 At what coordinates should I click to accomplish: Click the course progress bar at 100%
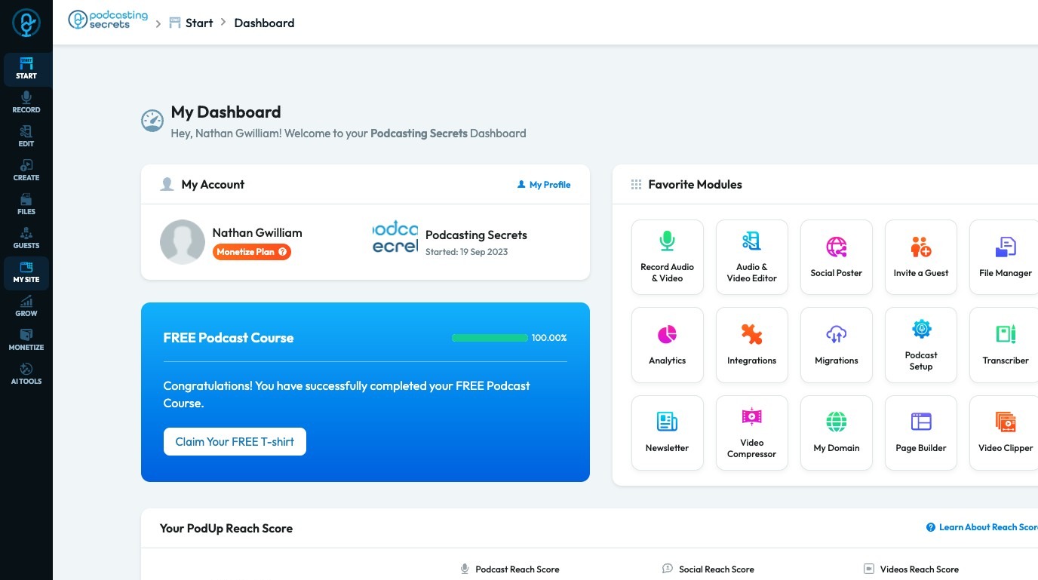(x=490, y=338)
